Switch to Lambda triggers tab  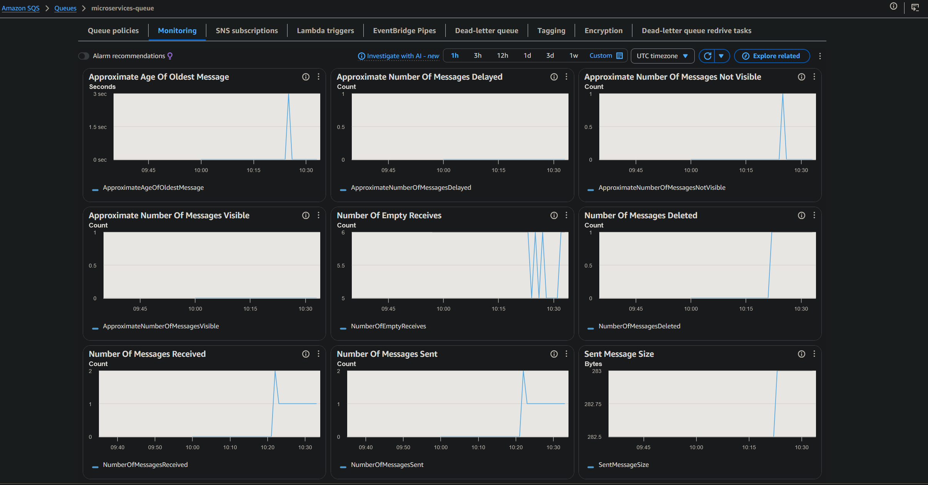point(325,31)
